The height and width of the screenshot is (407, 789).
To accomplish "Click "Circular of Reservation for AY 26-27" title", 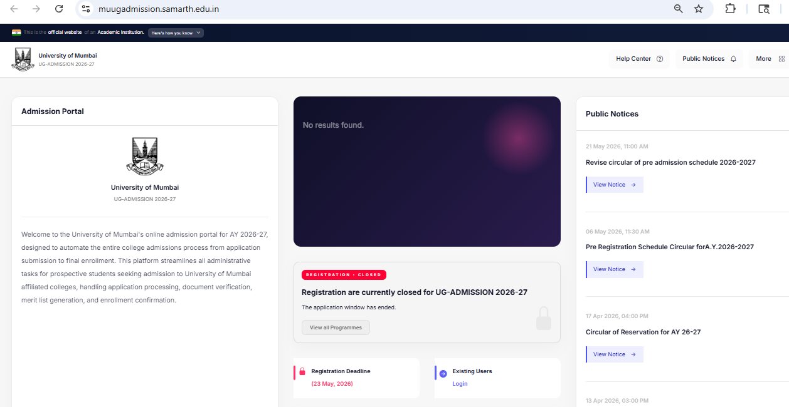I will 643,332.
